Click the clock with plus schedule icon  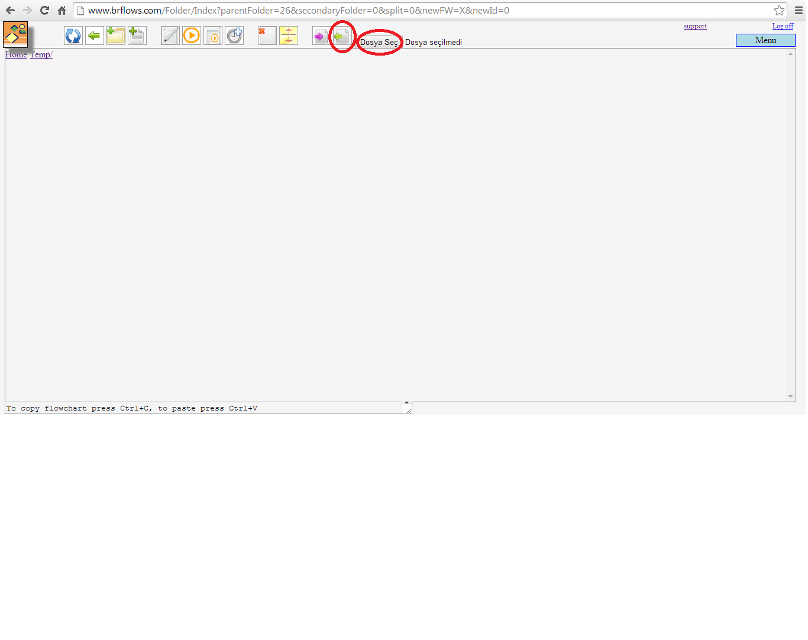coord(234,36)
